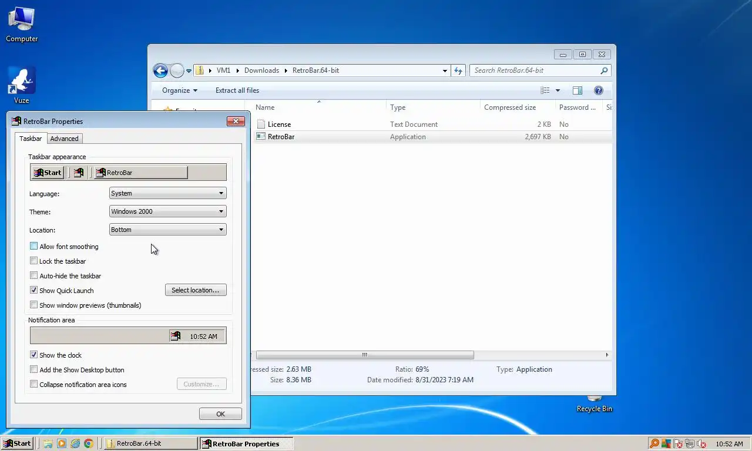
Task: Uncheck Show the clock
Action: pos(33,355)
